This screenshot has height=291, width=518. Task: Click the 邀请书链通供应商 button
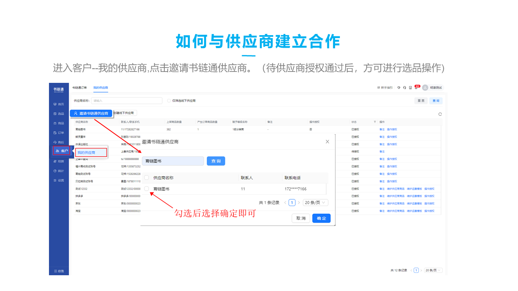[91, 114]
